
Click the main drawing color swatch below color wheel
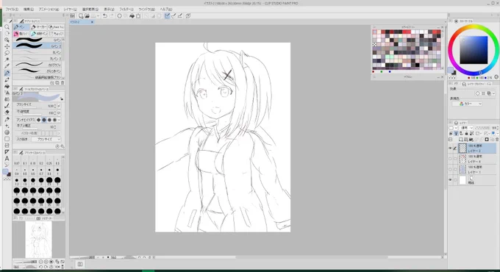[450, 70]
